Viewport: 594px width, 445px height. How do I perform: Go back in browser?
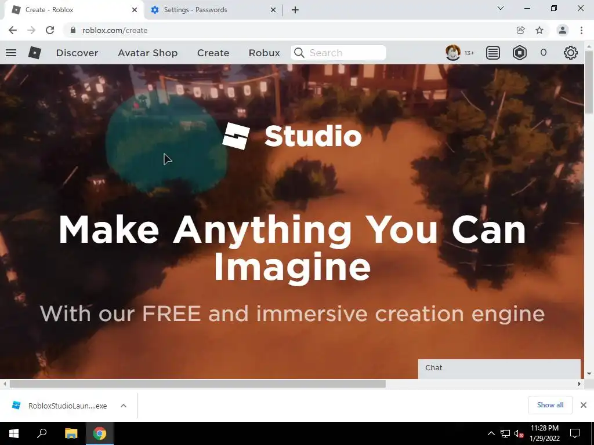(x=13, y=30)
